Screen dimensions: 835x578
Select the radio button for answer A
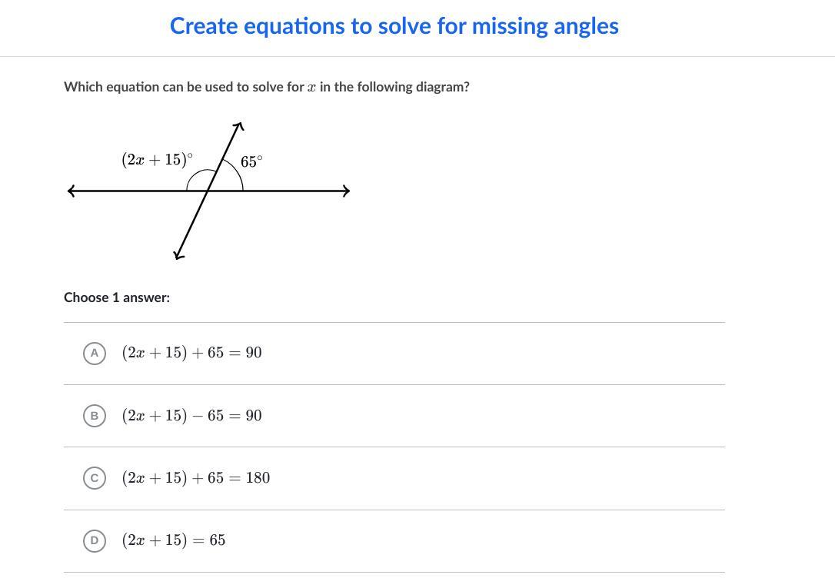[94, 353]
